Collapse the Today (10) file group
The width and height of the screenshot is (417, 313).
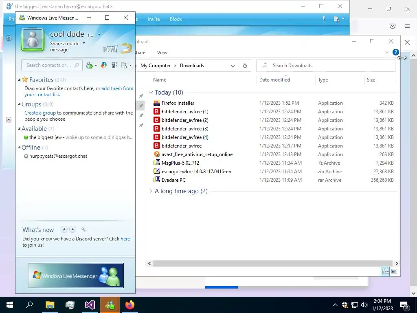click(151, 93)
